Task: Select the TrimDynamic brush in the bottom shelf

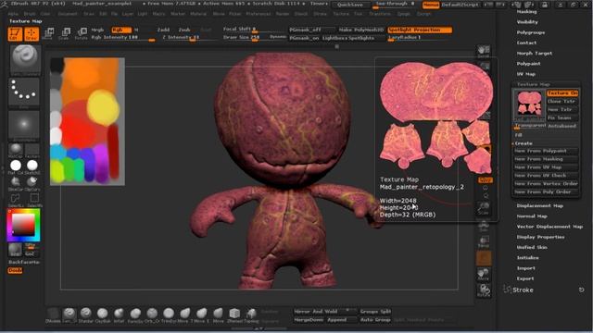Action: point(169,314)
